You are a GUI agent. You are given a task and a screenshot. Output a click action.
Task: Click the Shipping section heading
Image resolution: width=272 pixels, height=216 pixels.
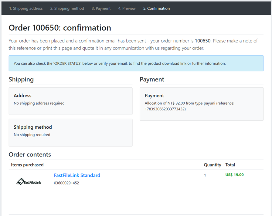[21, 79]
